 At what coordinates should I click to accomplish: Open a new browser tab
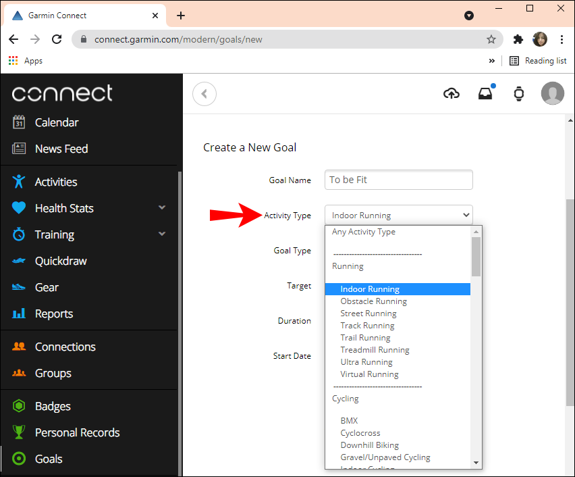181,16
